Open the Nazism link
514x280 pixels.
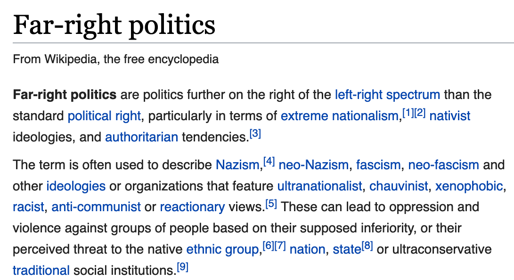click(237, 165)
